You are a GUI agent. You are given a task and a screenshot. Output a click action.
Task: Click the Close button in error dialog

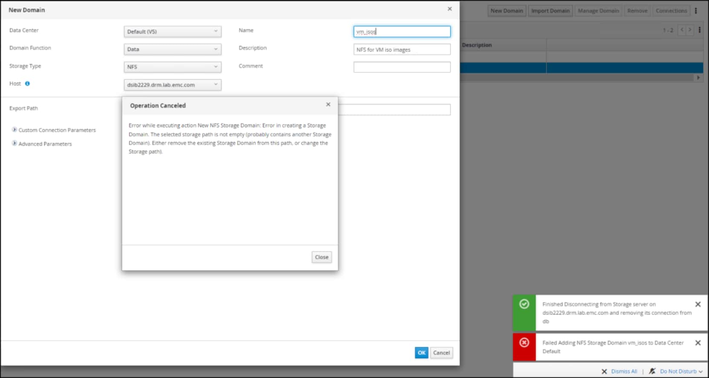point(322,257)
